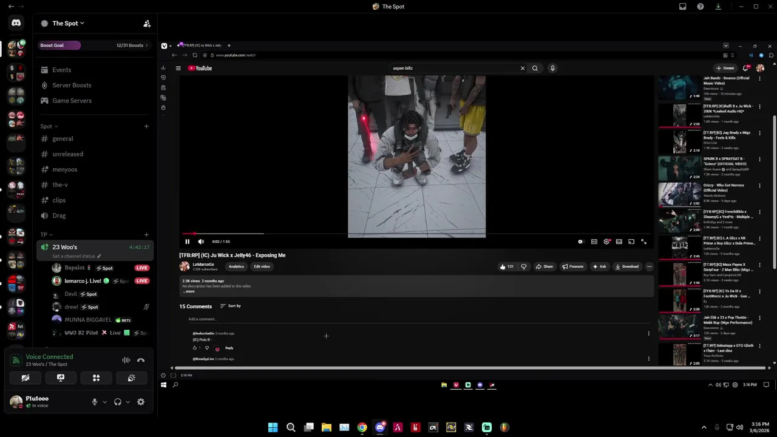The image size is (777, 437).
Task: Open headphone output options arrow
Action: (127, 402)
